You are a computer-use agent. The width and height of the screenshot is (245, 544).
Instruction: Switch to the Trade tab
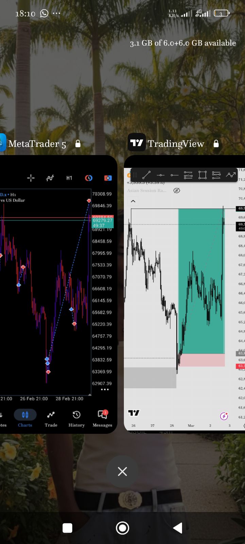click(51, 418)
